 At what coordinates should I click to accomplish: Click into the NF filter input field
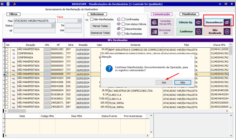(x=34, y=31)
